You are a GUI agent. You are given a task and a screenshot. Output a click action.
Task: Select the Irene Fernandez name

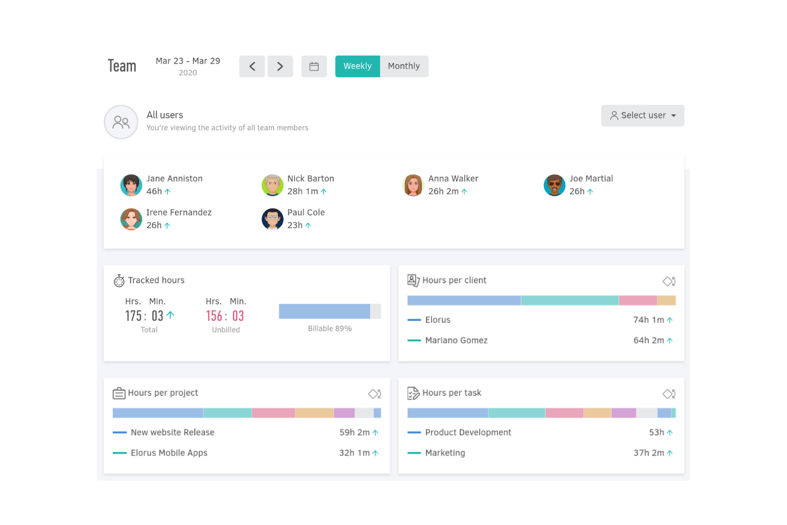(179, 213)
